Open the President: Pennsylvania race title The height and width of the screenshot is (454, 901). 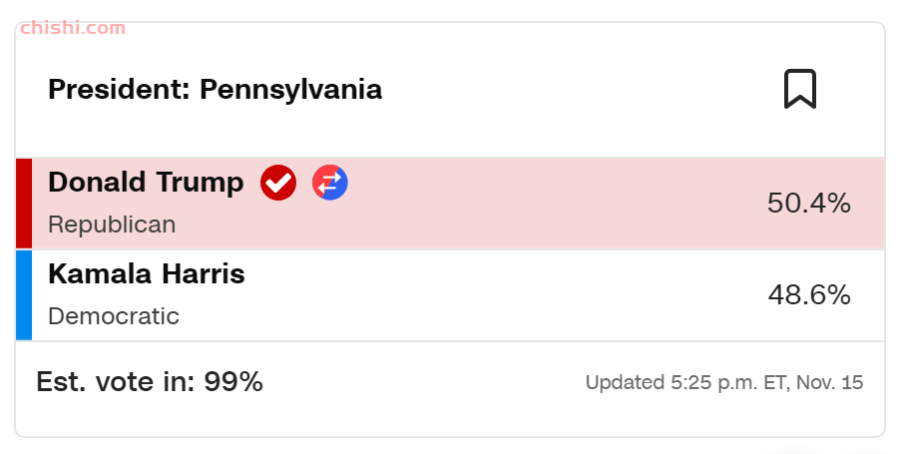[215, 90]
